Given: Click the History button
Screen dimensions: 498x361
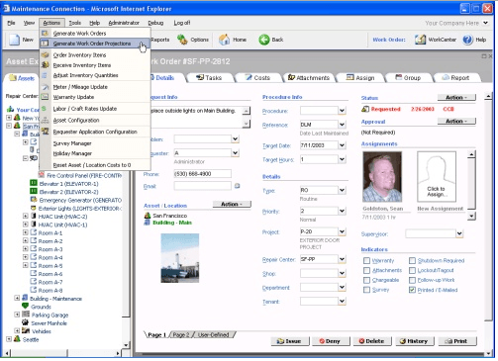Looking at the screenshot, I should coord(415,341).
